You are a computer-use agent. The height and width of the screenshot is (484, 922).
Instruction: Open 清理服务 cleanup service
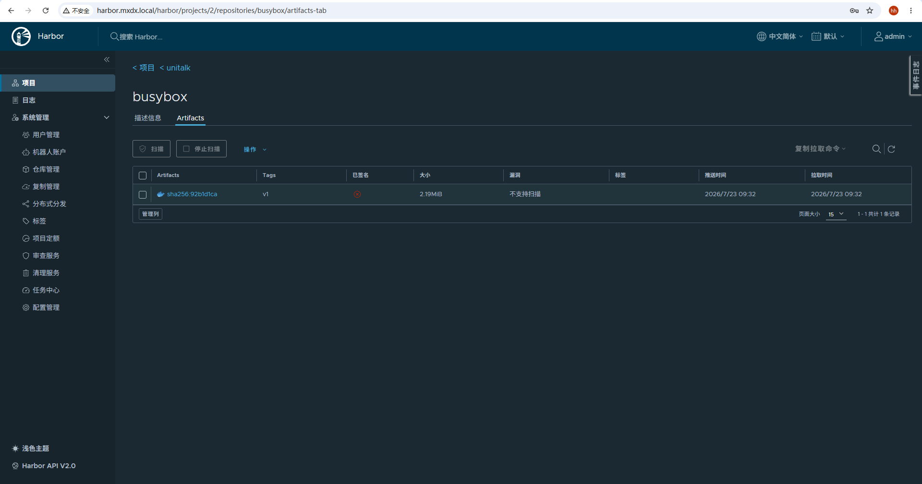coord(46,273)
